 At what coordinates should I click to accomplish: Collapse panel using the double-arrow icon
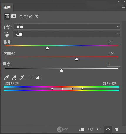(119, 1)
